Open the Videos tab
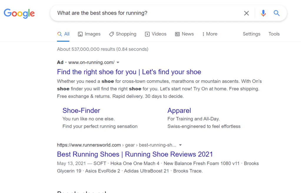This screenshot has width=301, height=193. [156, 34]
